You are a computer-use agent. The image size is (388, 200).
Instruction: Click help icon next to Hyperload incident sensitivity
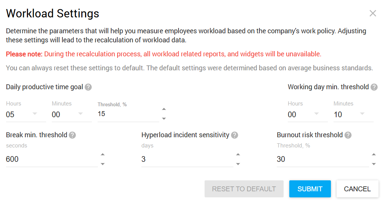[x=234, y=135]
